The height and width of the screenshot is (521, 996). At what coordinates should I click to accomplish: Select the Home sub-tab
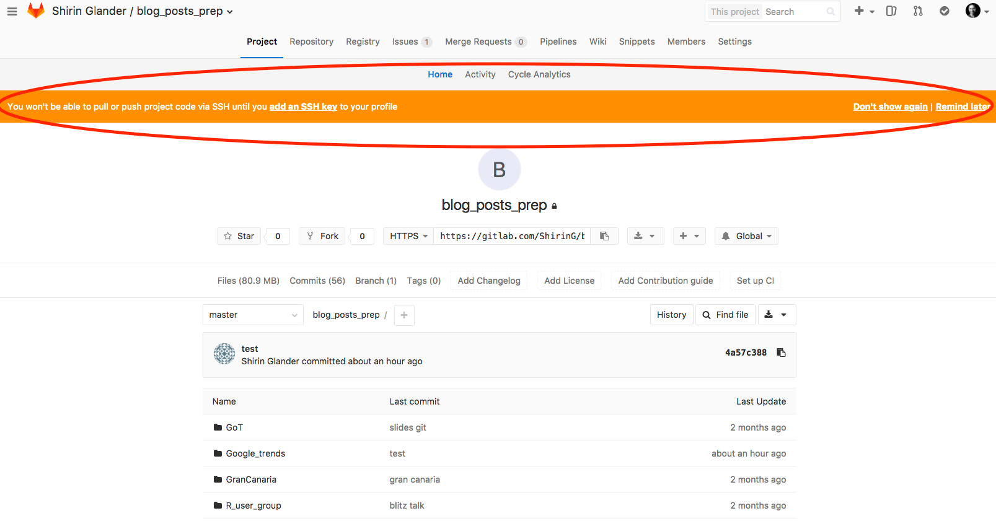pyautogui.click(x=440, y=74)
